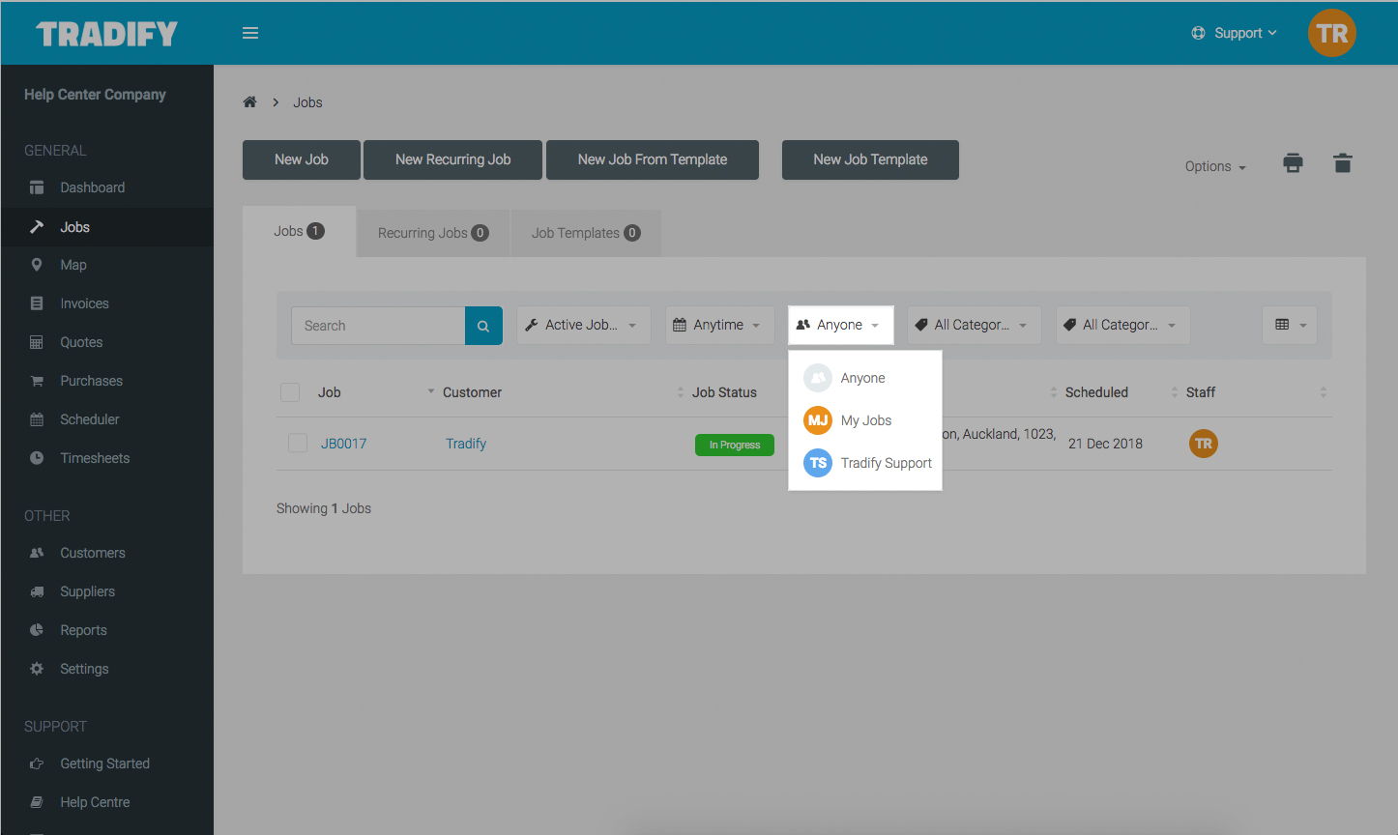Open the Options dropdown
The width and height of the screenshot is (1398, 835).
pyautogui.click(x=1215, y=166)
